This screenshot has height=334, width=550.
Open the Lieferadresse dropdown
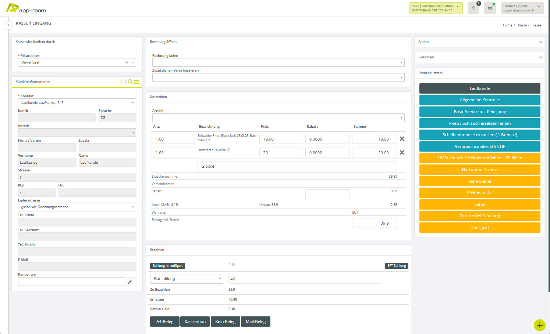(x=77, y=207)
